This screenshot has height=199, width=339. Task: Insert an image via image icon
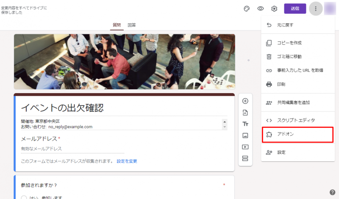[245, 135]
